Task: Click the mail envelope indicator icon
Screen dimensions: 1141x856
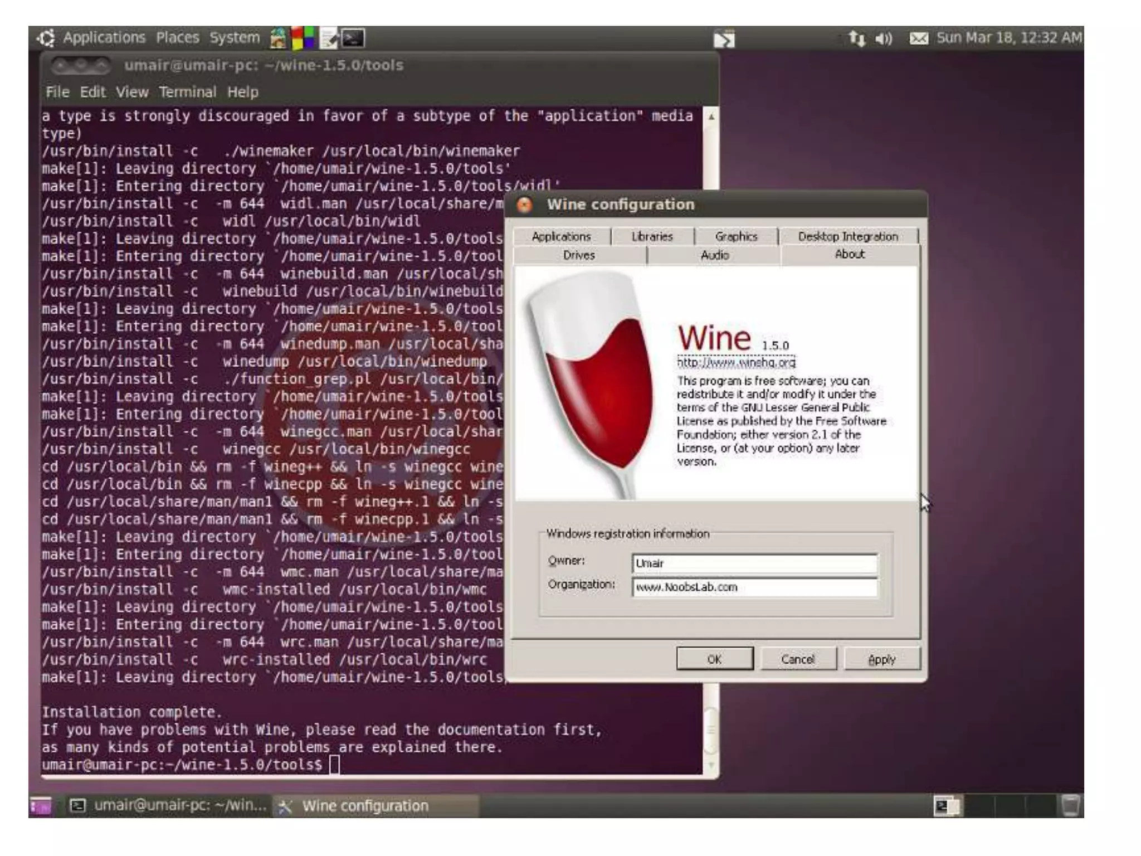Action: (919, 38)
